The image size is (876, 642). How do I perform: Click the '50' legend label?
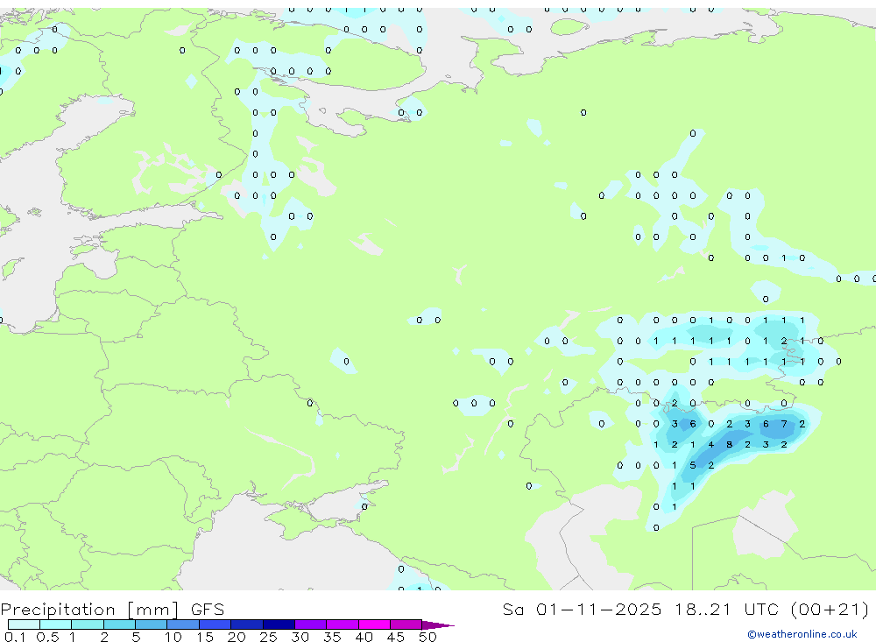pos(427,637)
